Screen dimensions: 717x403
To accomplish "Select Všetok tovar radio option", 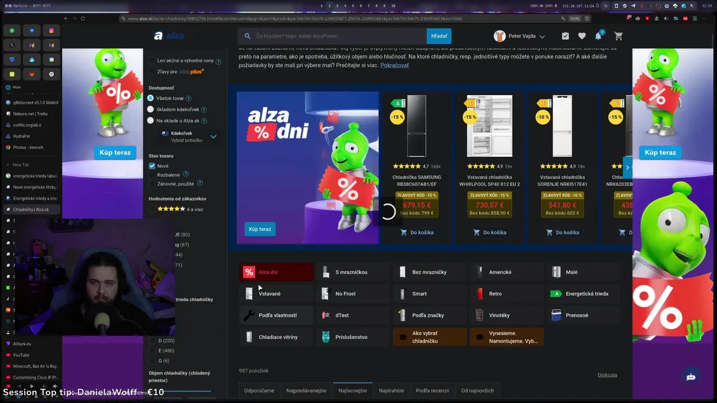I will [x=150, y=98].
